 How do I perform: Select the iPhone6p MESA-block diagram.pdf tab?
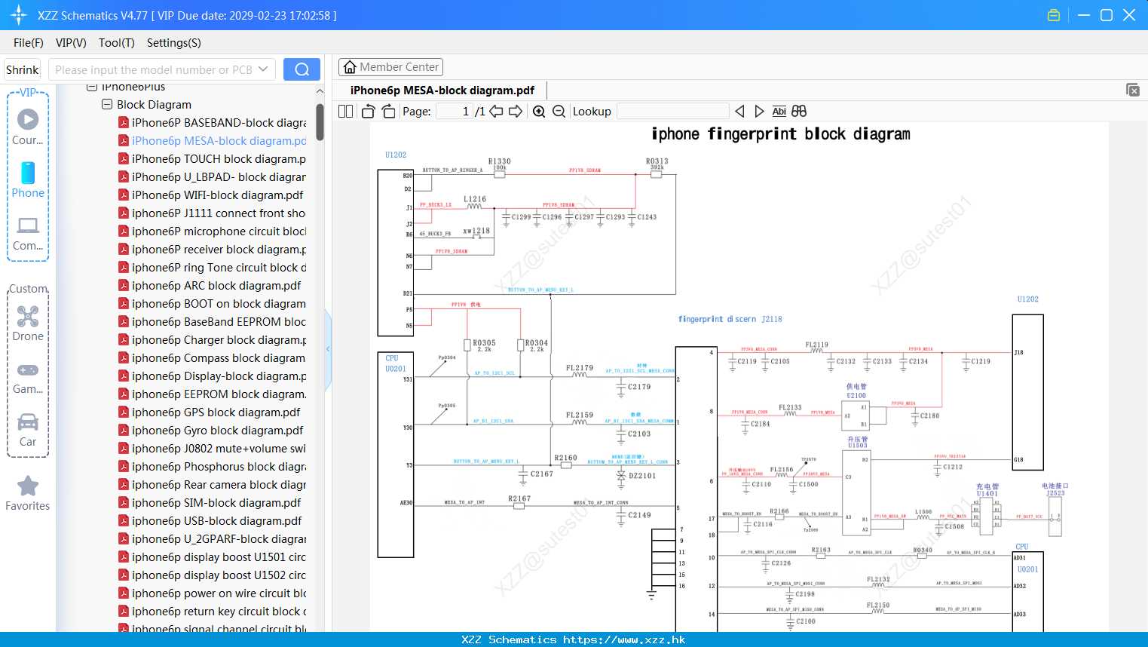click(x=442, y=90)
